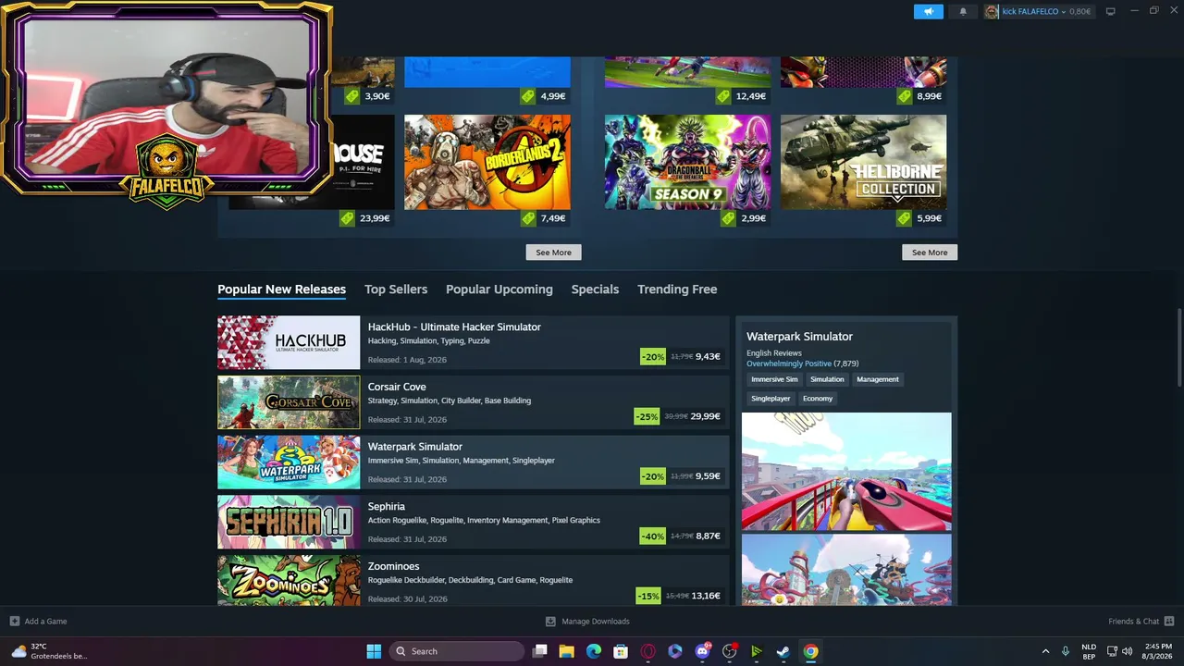Open the HackHub - Ultimate Hacker Simulator title
Viewport: 1184px width, 666px height.
pos(454,327)
